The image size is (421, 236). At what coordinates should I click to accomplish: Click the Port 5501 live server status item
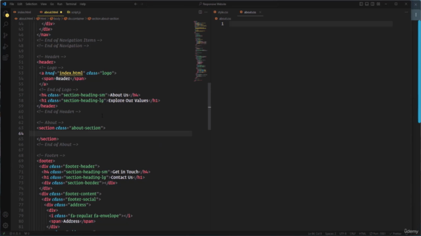pos(378,233)
